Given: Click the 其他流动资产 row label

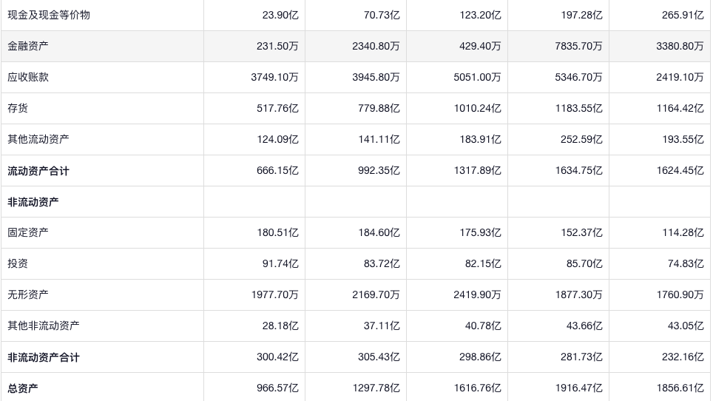Looking at the screenshot, I should [38, 139].
